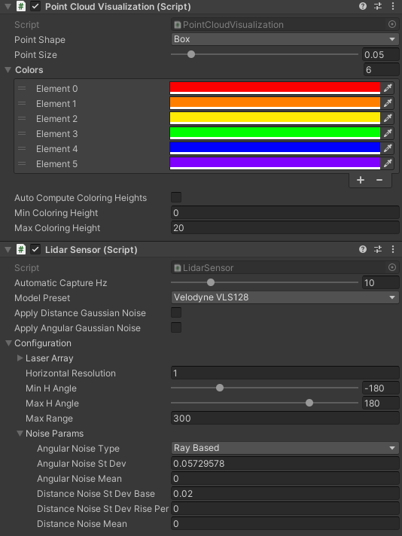Collapse the Lidar Sensor component
The height and width of the screenshot is (536, 402).
tap(8, 249)
